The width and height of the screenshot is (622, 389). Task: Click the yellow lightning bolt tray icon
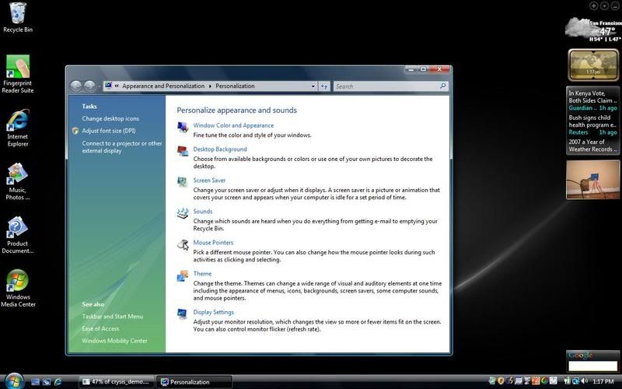[x=509, y=381]
